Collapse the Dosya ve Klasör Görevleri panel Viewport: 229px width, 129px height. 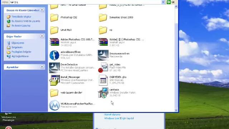[x=42, y=10]
